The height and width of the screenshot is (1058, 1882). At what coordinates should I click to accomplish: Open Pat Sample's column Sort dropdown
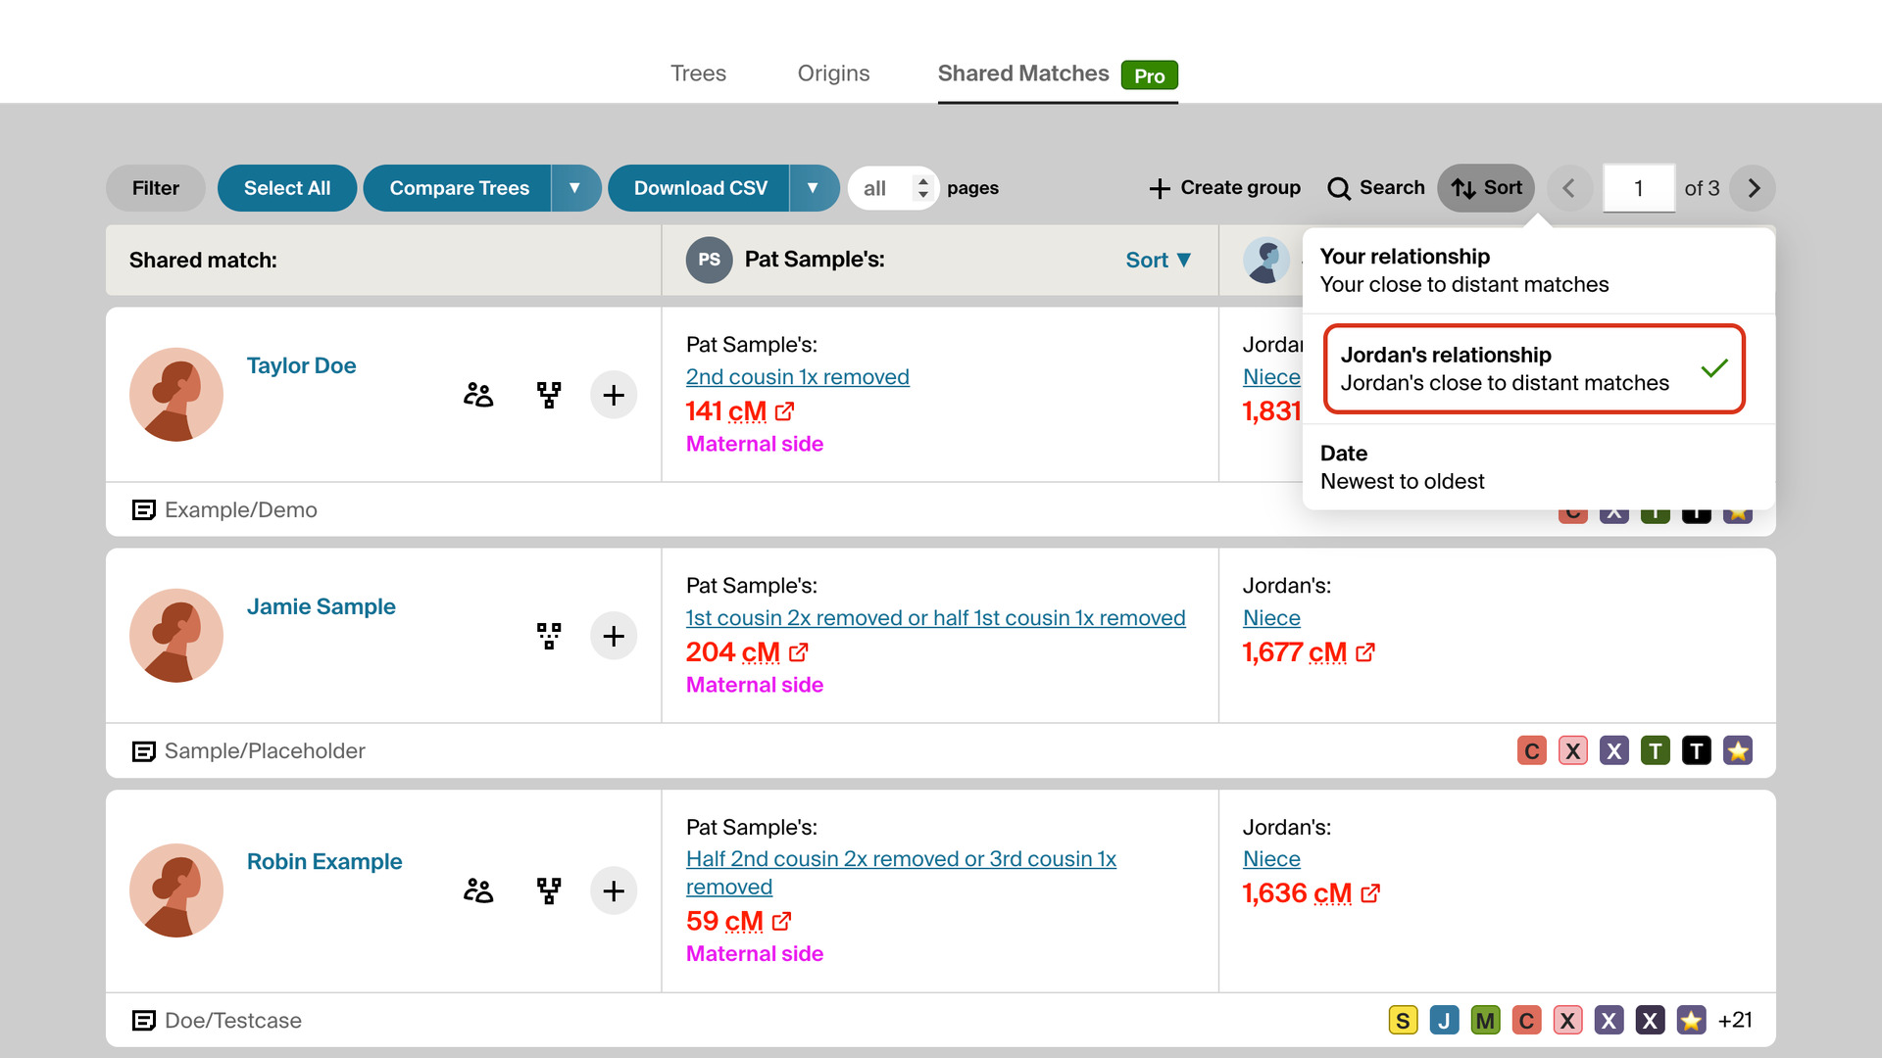(x=1159, y=260)
